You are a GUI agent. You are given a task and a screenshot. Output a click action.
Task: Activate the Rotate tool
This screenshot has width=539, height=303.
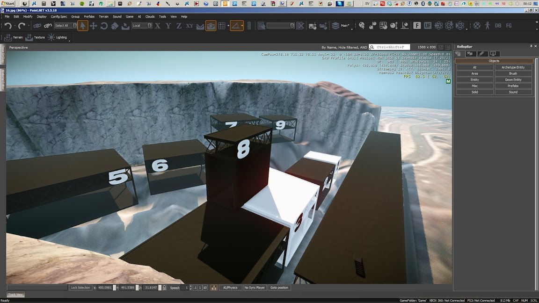point(104,26)
